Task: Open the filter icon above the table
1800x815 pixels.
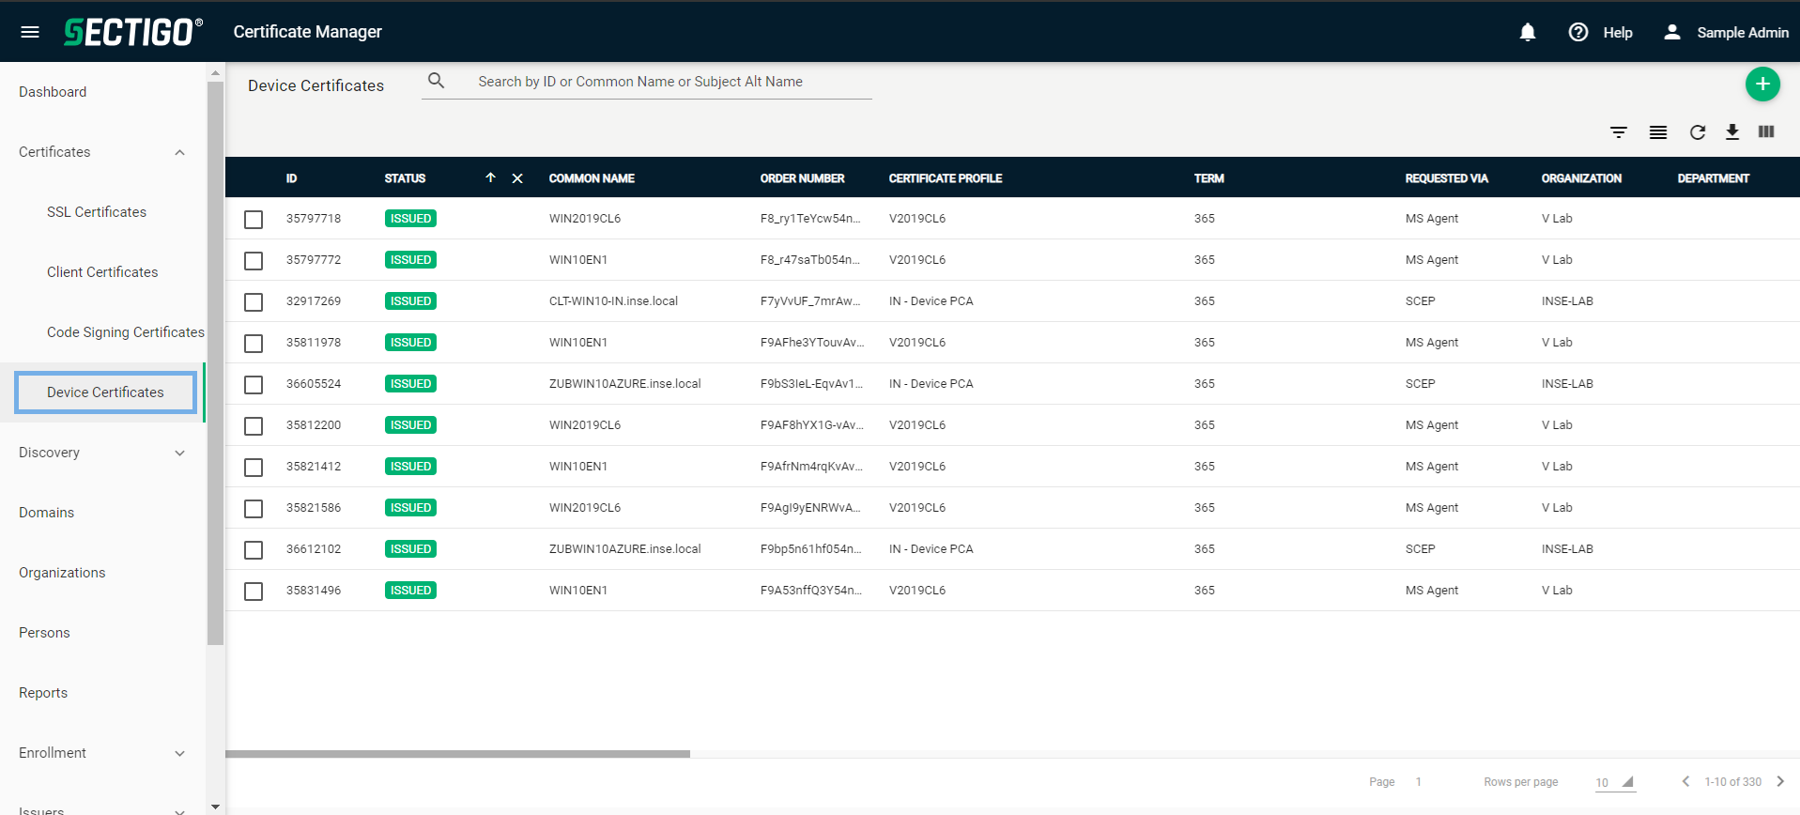Action: click(x=1619, y=132)
